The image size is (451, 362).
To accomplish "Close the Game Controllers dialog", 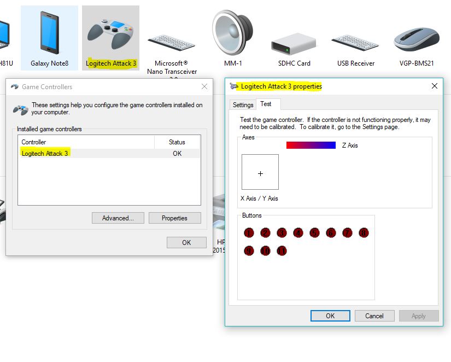I will [204, 86].
